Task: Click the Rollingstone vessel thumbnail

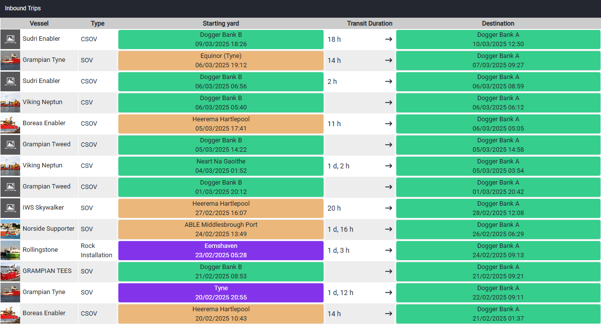Action: coord(10,250)
